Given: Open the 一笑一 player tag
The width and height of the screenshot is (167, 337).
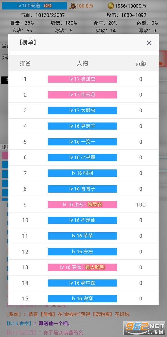Looking at the screenshot, I should (x=82, y=142).
